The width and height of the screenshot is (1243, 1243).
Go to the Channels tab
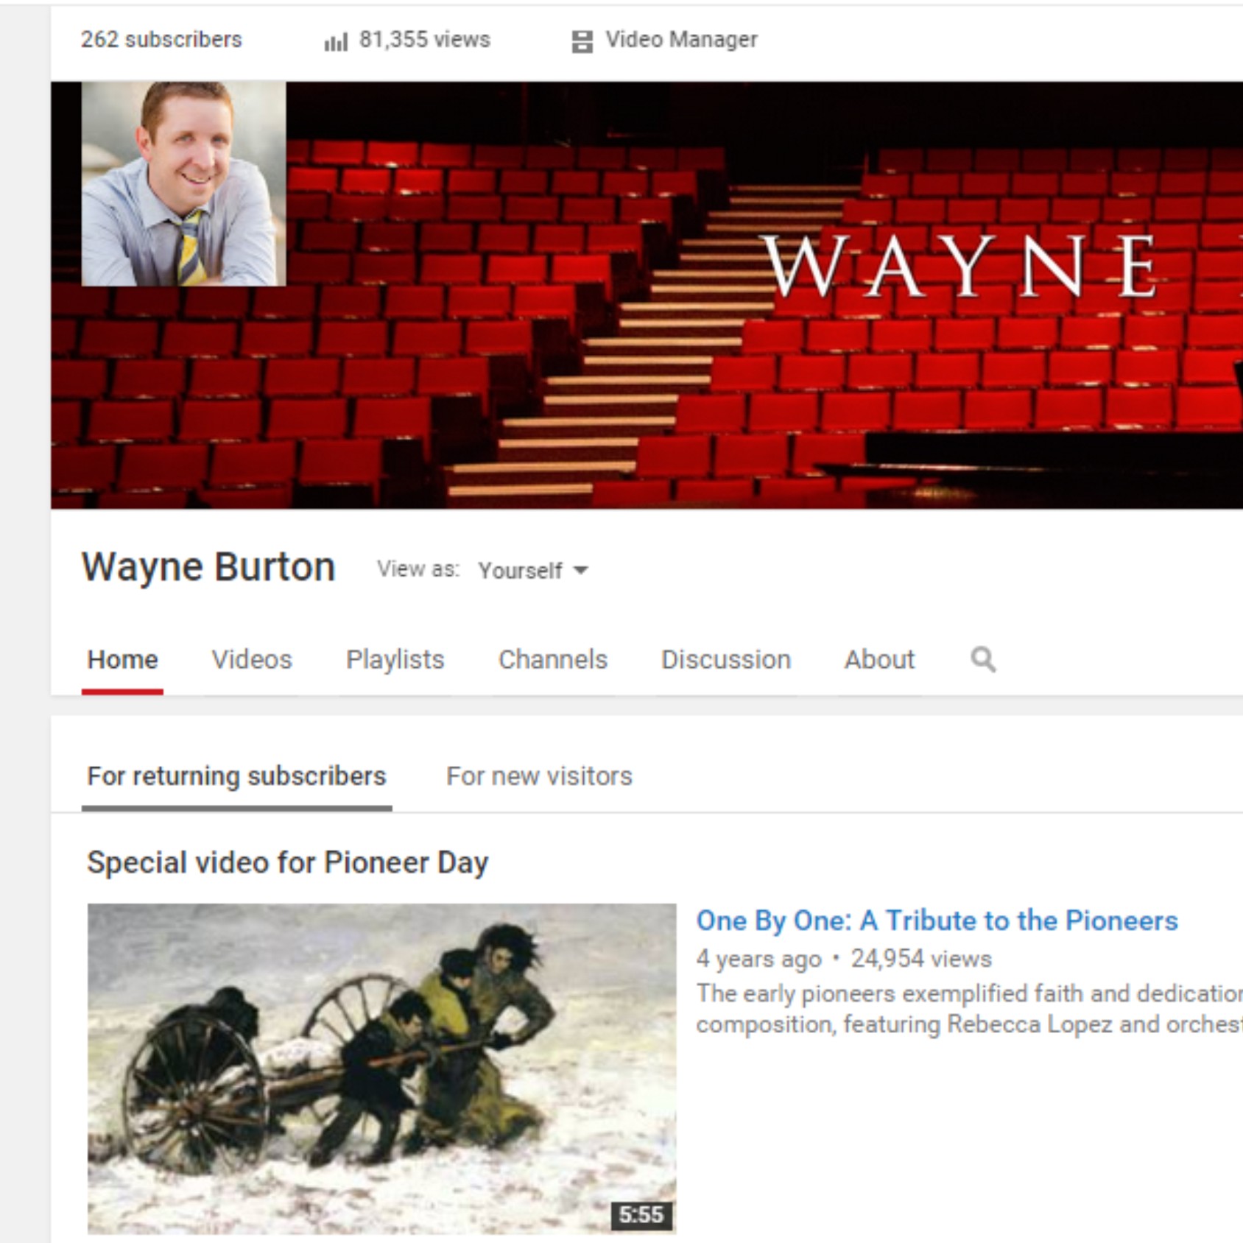(x=553, y=659)
